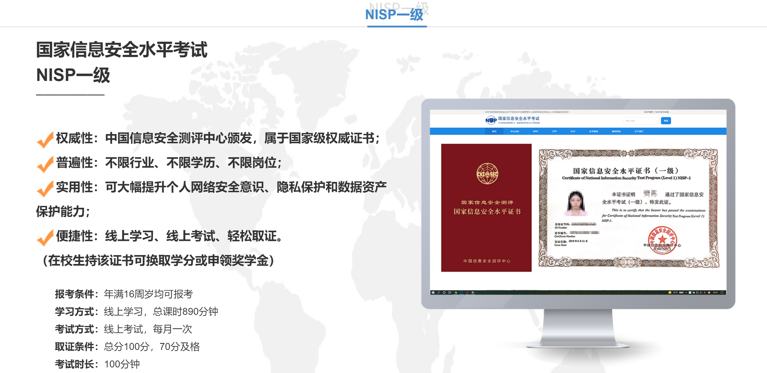Click the title 国家信息安全水平考试
This screenshot has height=373, width=767.
coord(121,50)
